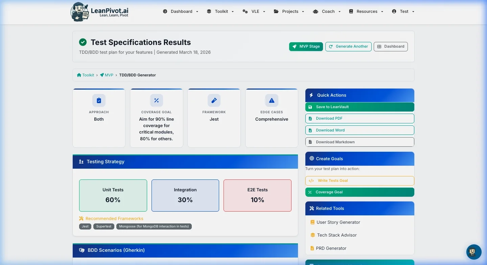Select the Jest framework tag
Image resolution: width=487 pixels, height=265 pixels.
pos(85,226)
